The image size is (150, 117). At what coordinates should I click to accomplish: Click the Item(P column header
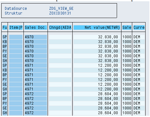tap(16, 28)
